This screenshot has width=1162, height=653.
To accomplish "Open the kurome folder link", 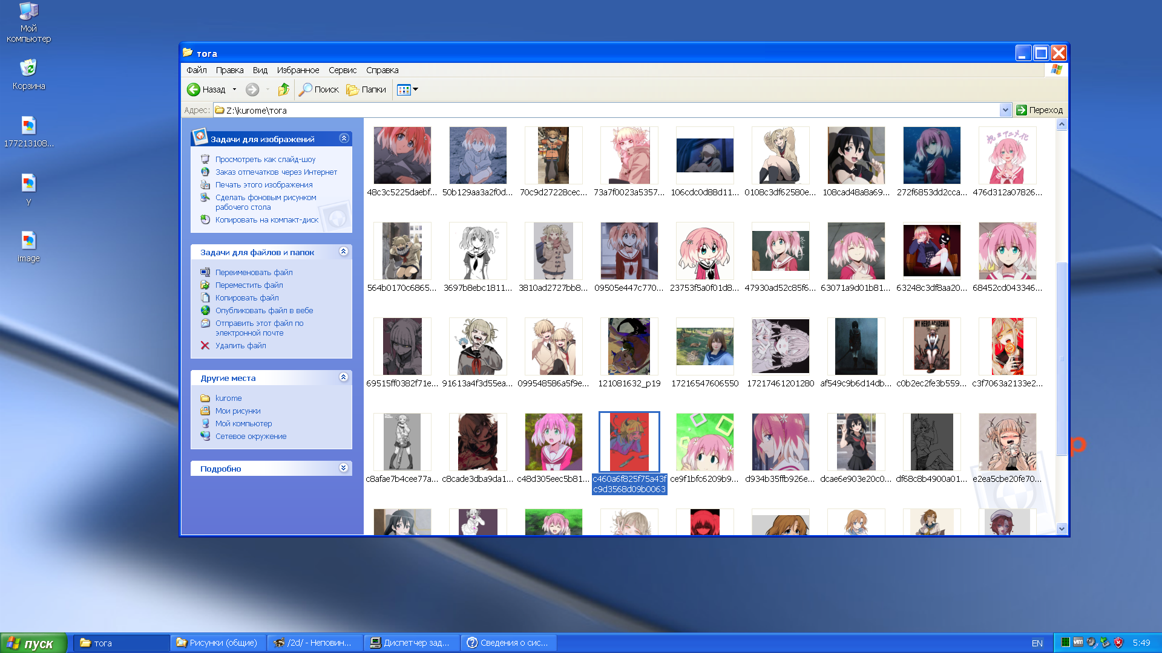I will (x=228, y=398).
